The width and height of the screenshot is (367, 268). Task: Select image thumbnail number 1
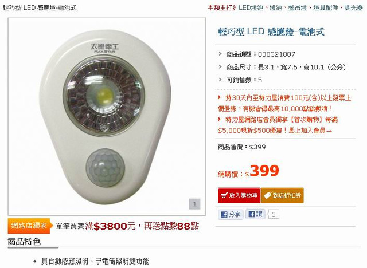pyautogui.click(x=194, y=204)
